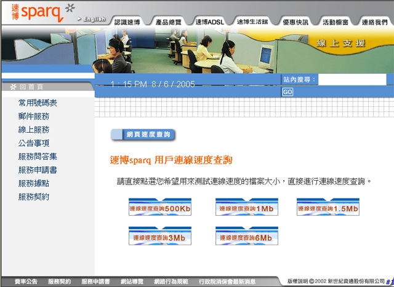The width and height of the screenshot is (394, 287).
Task: Open 公告事項 in the sidebar
Action: [34, 143]
